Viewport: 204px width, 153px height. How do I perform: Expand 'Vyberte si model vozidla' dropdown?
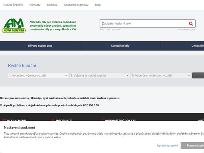(100, 75)
